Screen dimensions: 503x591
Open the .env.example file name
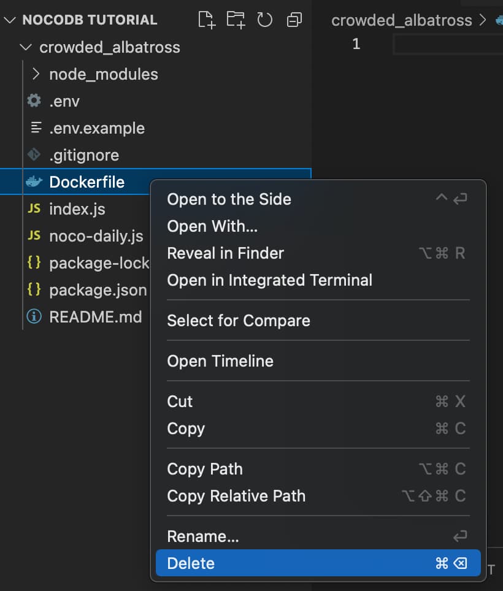tap(98, 128)
